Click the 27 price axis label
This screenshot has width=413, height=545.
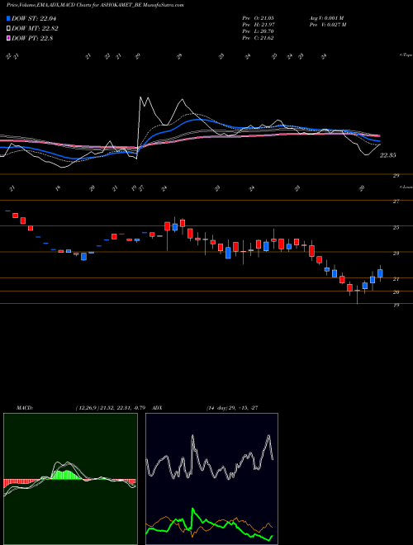(396, 201)
